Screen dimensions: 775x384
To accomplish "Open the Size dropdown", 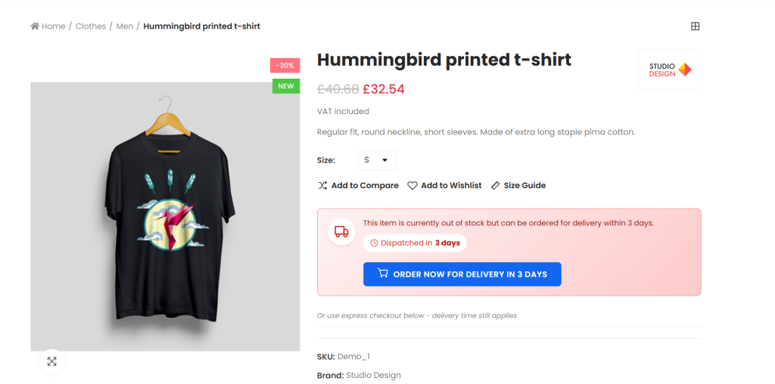I will (x=377, y=160).
